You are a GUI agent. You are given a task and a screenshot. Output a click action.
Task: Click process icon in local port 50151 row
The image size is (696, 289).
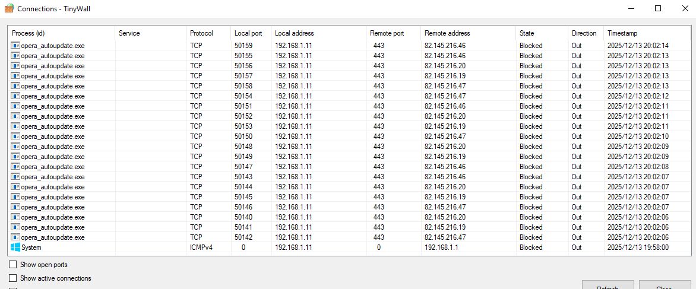pyautogui.click(x=15, y=106)
